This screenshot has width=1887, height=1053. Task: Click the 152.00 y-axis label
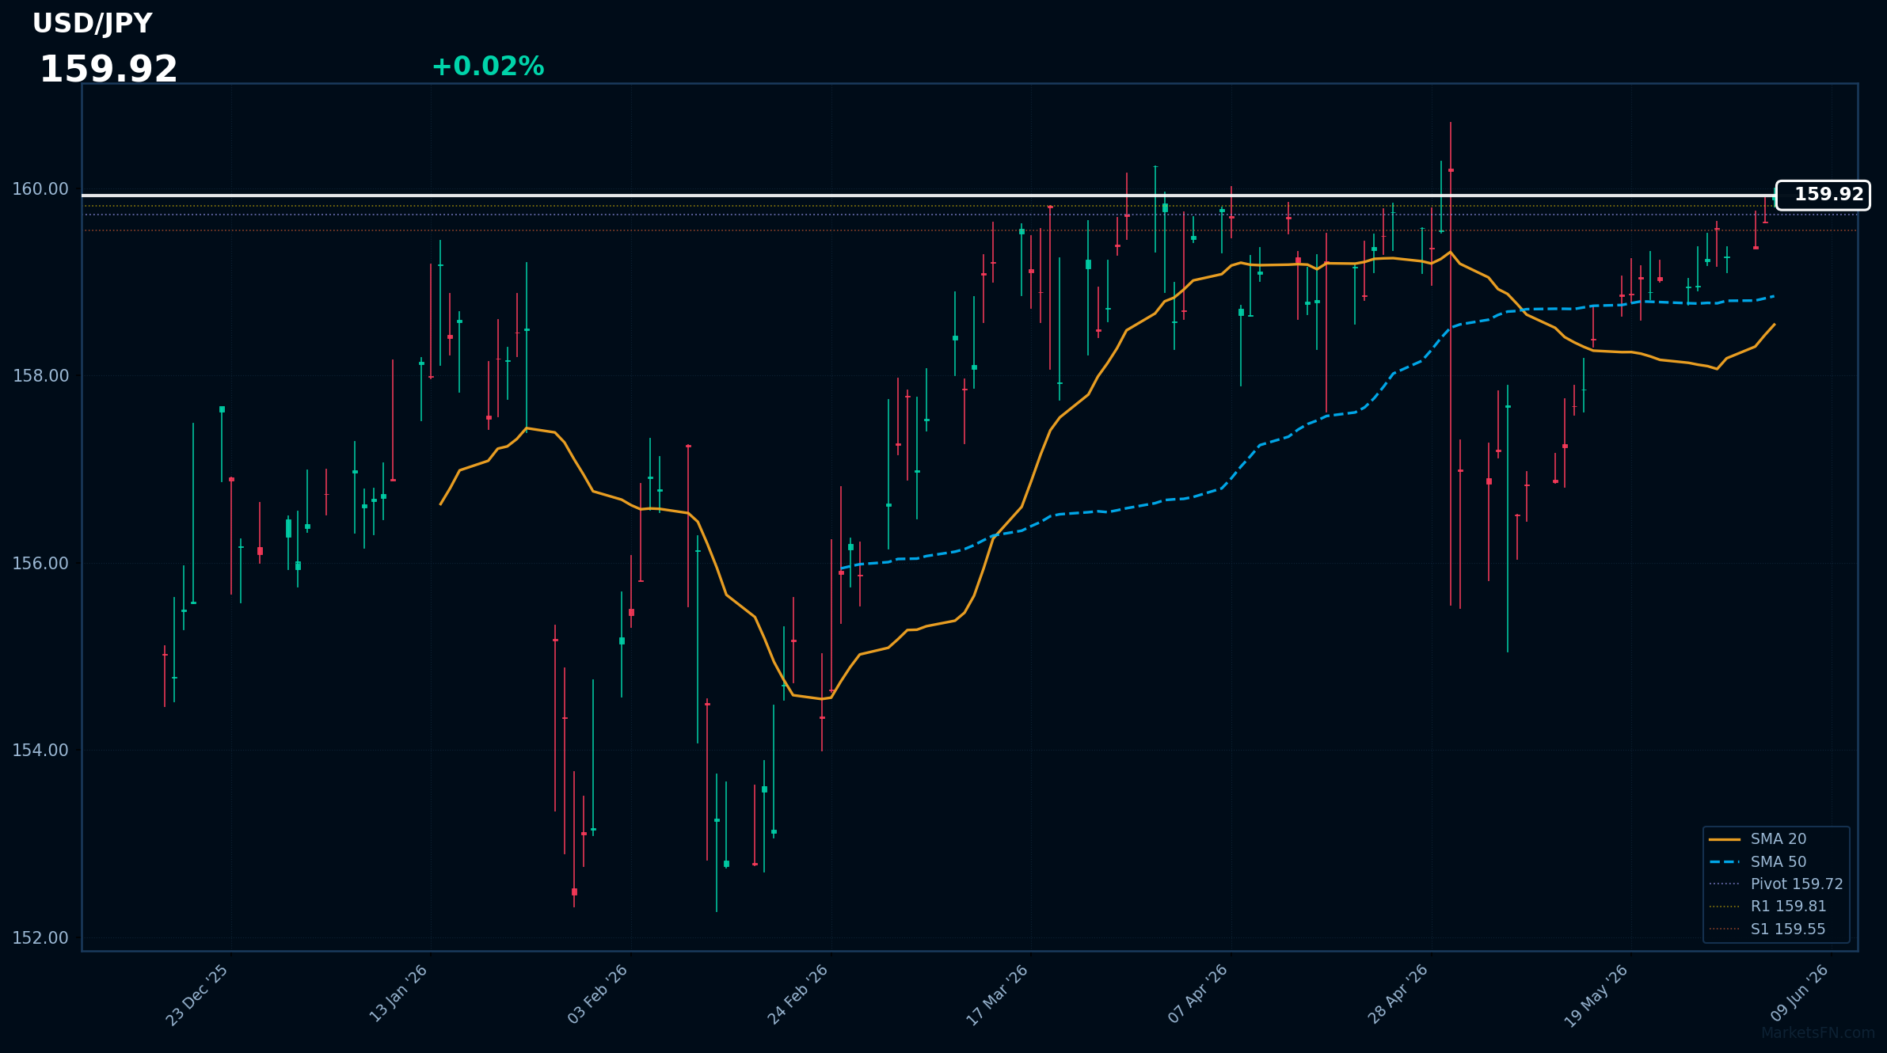pyautogui.click(x=40, y=938)
